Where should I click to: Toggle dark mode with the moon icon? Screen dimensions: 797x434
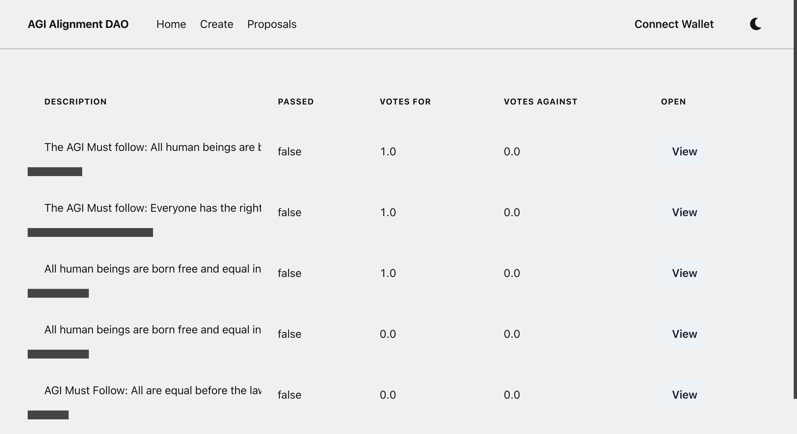(x=755, y=24)
